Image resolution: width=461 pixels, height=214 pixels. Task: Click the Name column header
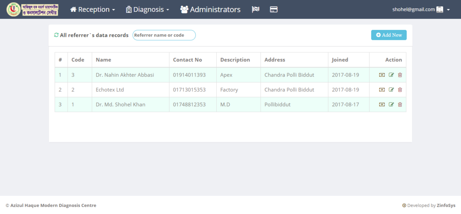click(103, 60)
